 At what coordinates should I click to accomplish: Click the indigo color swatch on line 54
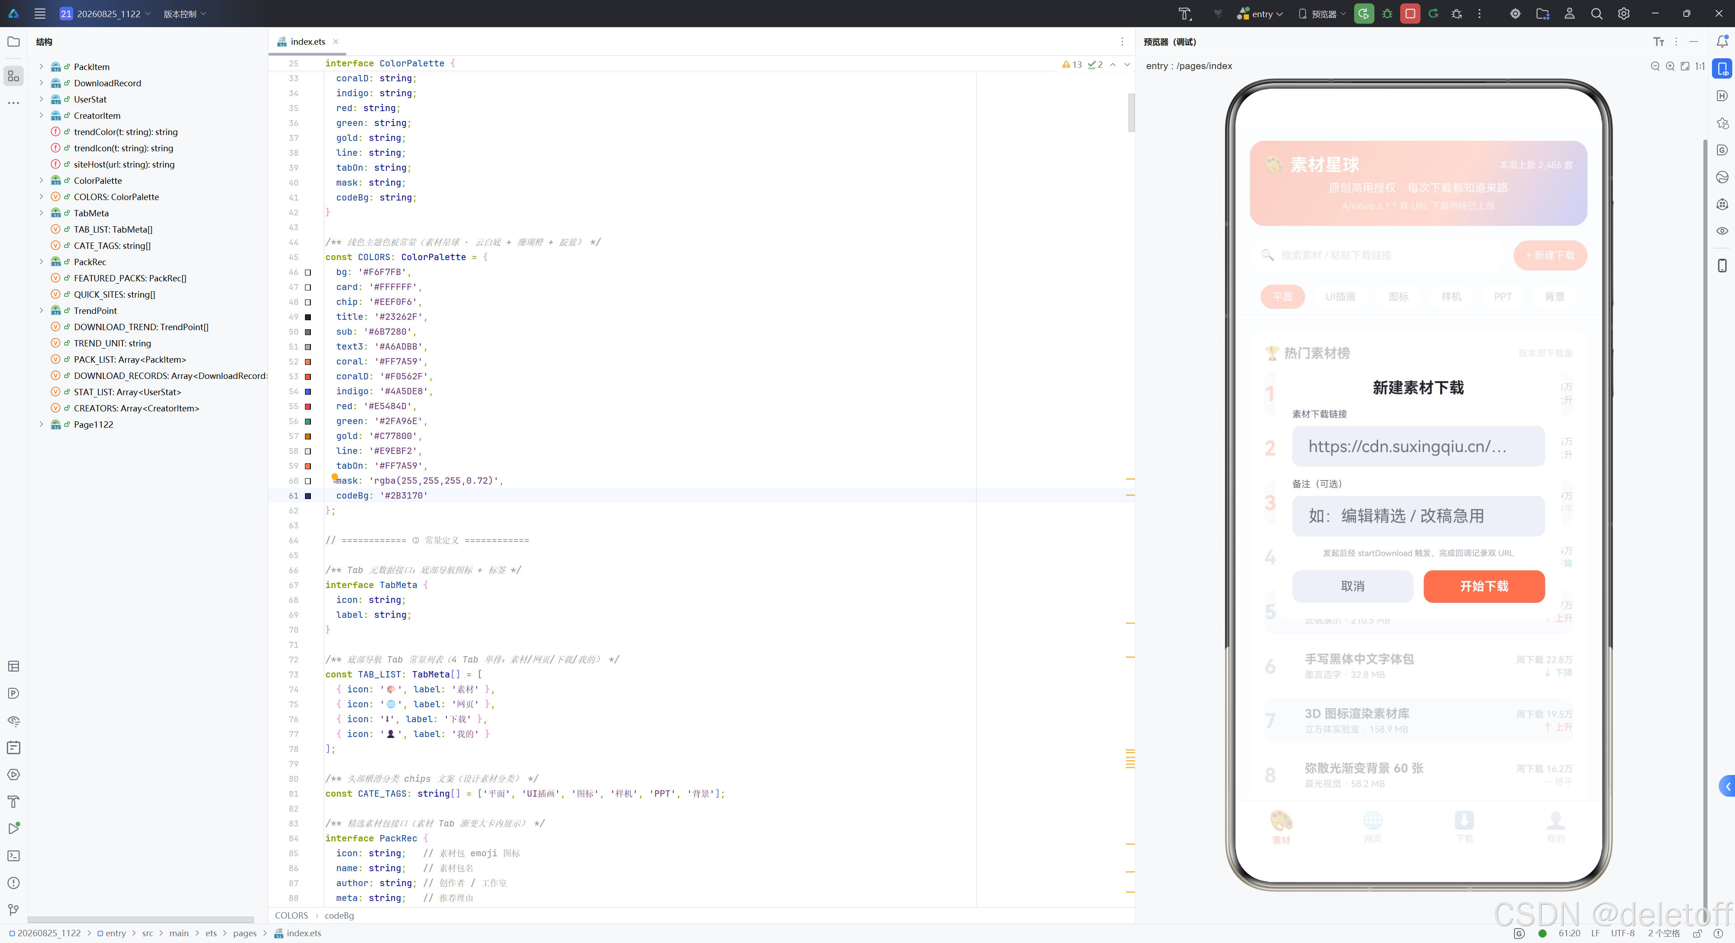(x=308, y=392)
